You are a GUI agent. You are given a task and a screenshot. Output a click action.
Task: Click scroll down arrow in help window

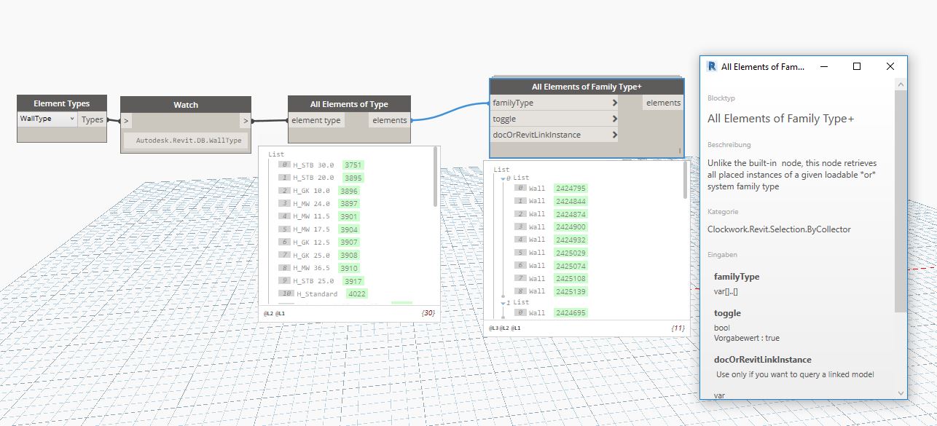(901, 393)
